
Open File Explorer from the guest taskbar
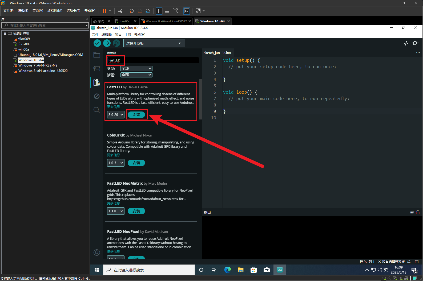[x=241, y=270]
